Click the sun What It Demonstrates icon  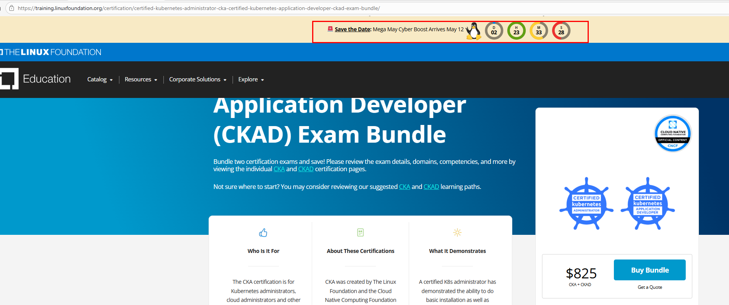coord(457,232)
